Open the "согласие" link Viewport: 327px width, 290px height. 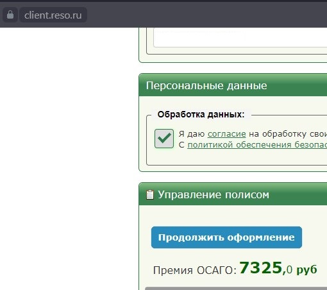click(226, 134)
